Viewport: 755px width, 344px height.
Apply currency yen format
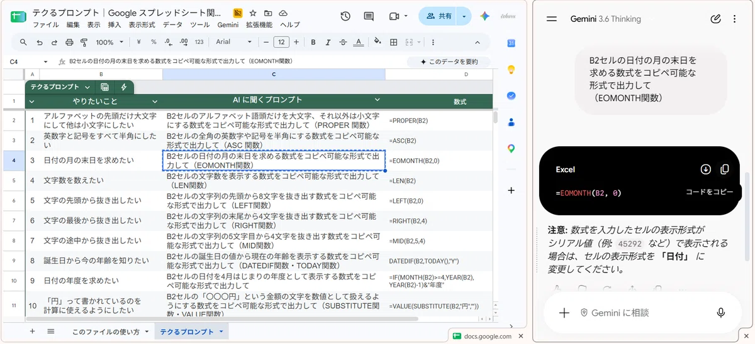click(x=138, y=42)
